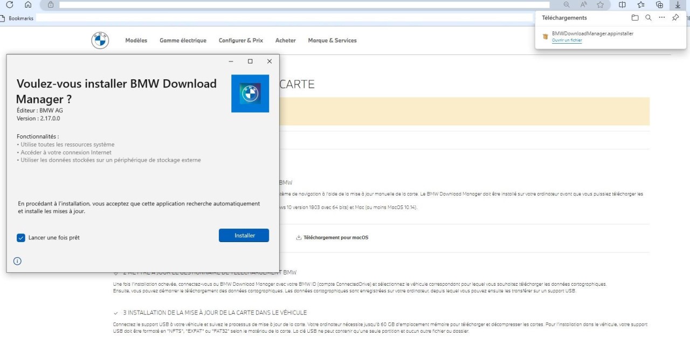Click the Éditeur : BMW AG text
Image resolution: width=690 pixels, height=344 pixels.
click(x=40, y=111)
